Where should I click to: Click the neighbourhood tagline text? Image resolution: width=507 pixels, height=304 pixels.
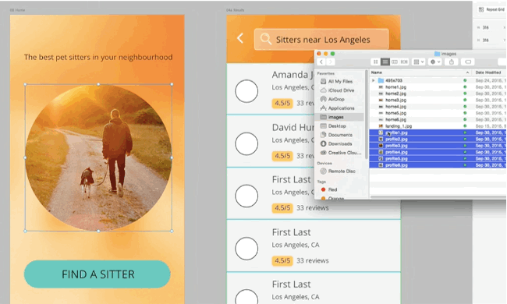[98, 57]
